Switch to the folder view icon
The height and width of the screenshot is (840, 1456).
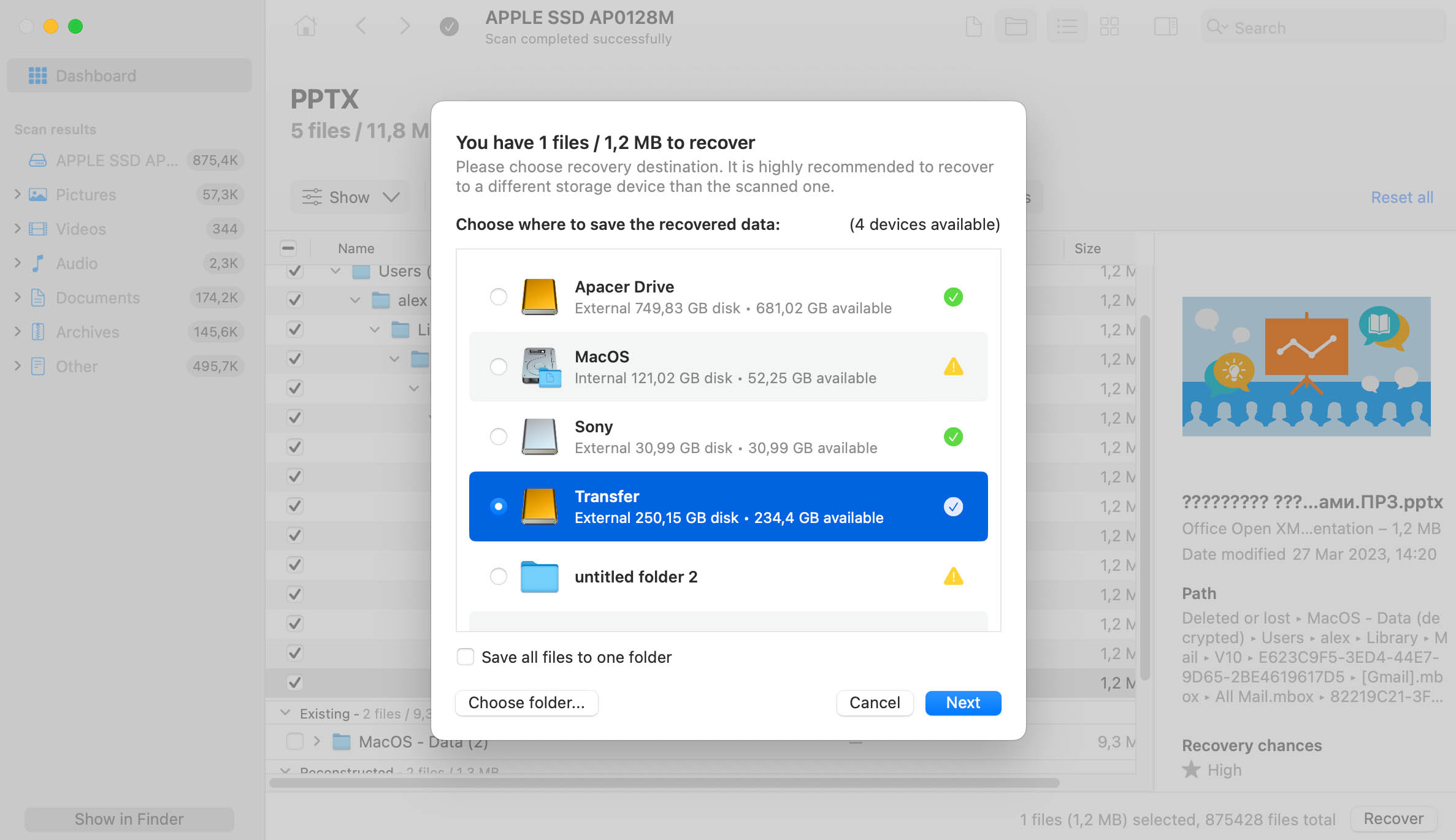tap(1016, 26)
